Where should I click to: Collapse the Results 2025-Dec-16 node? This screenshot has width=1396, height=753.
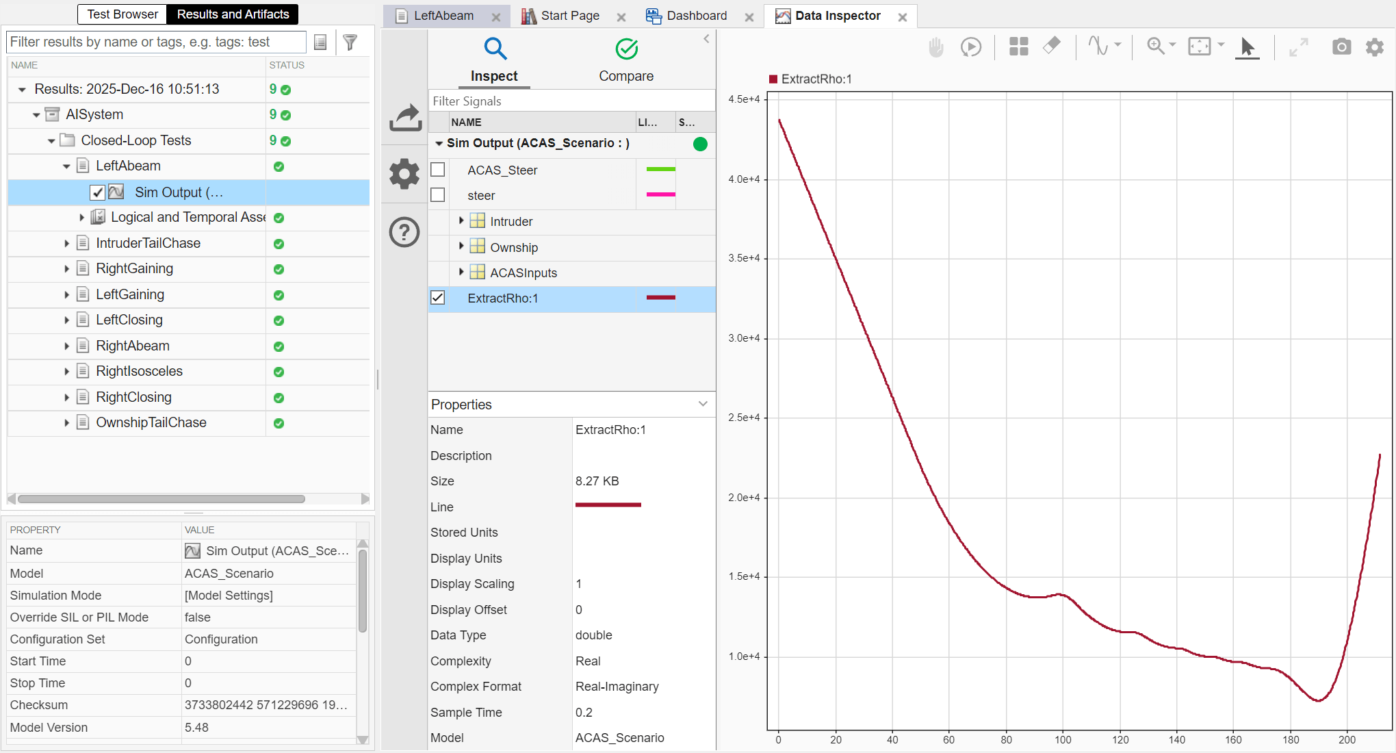pyautogui.click(x=22, y=89)
